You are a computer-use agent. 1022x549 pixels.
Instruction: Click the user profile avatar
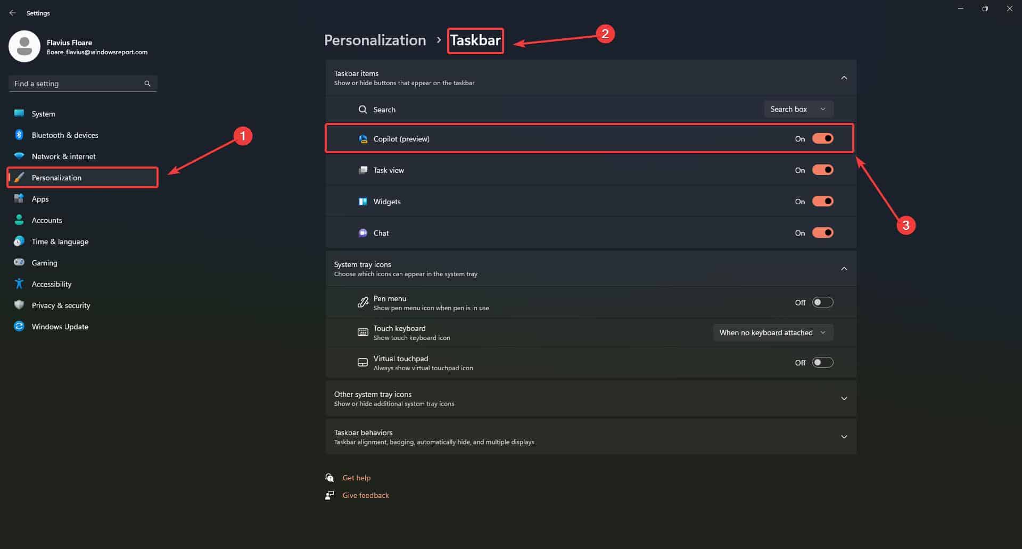(x=24, y=46)
